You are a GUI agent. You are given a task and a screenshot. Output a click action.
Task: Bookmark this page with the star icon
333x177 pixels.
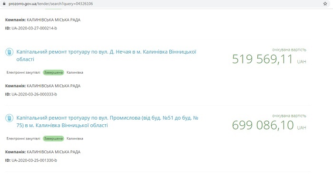click(325, 4)
